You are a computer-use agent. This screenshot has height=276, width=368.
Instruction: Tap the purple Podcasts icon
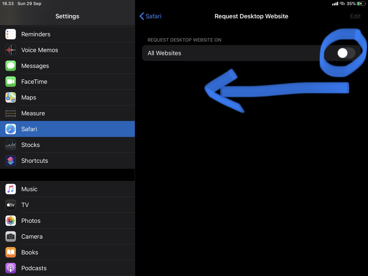11,268
